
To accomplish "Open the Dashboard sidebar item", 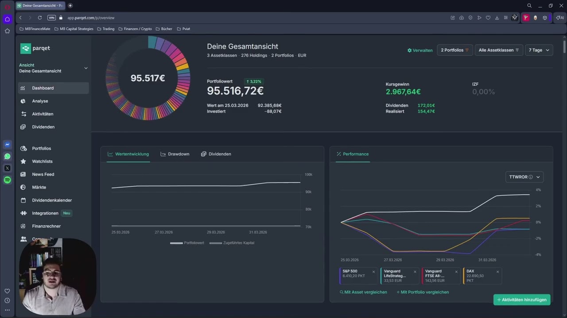I will click(53, 88).
